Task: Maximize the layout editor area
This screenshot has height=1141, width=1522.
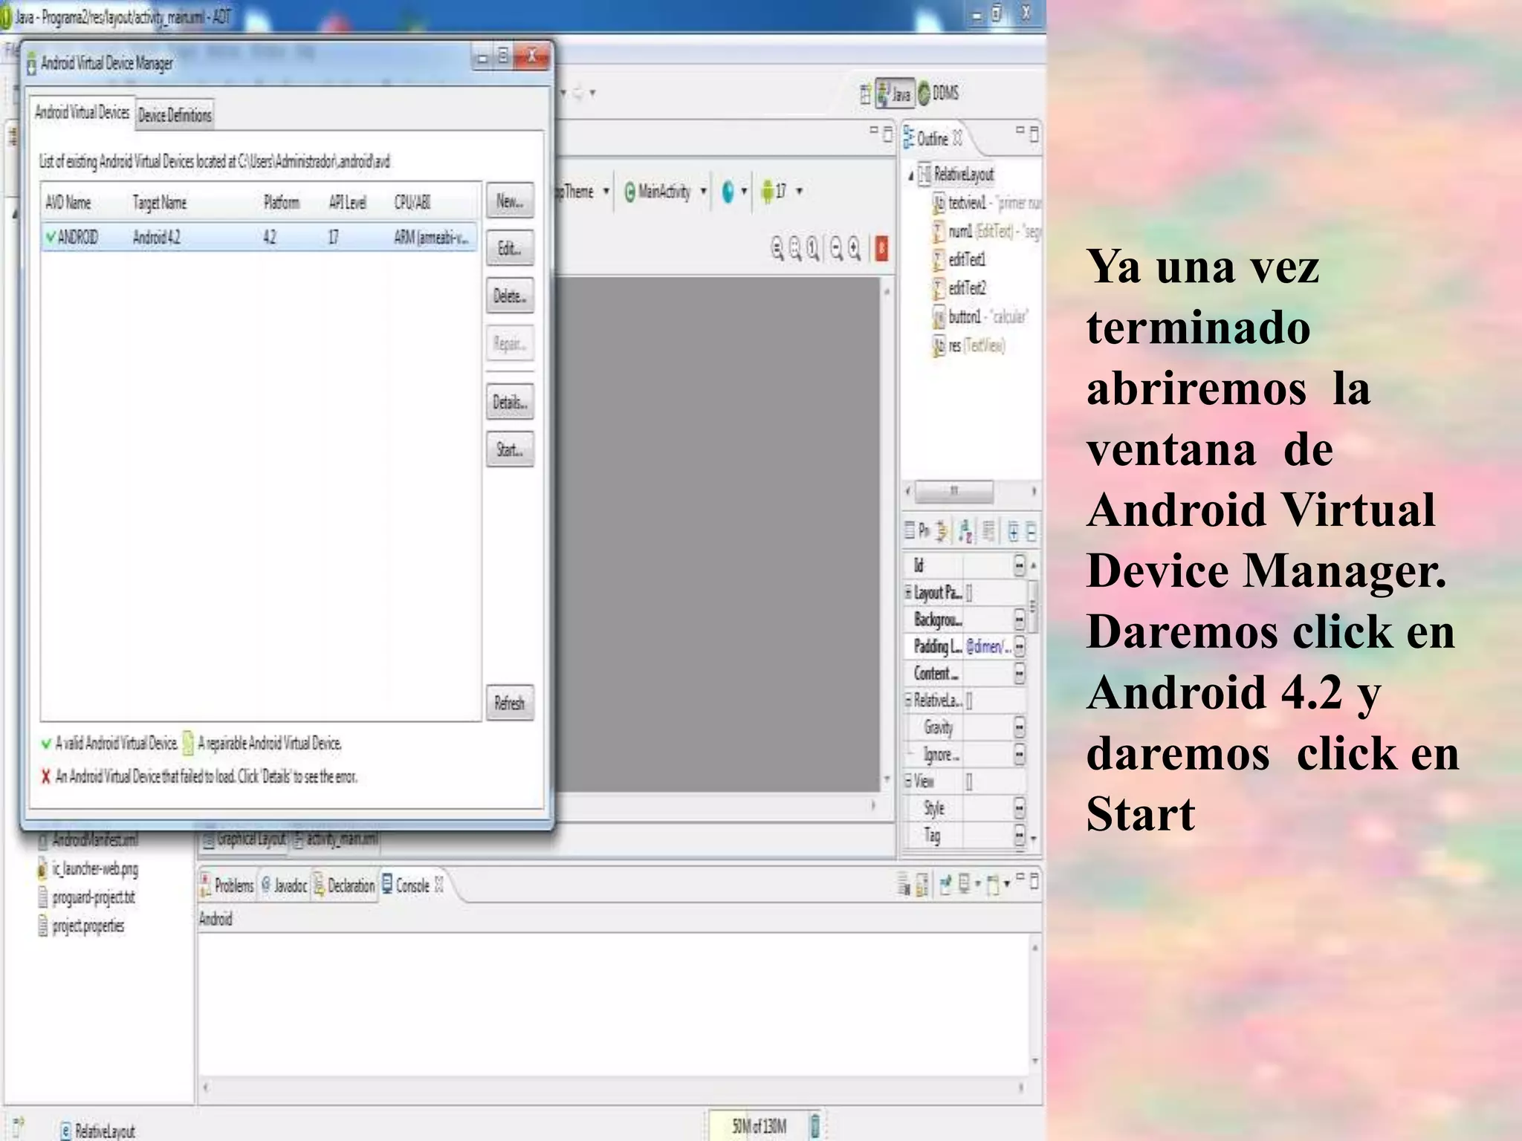Action: tap(887, 134)
